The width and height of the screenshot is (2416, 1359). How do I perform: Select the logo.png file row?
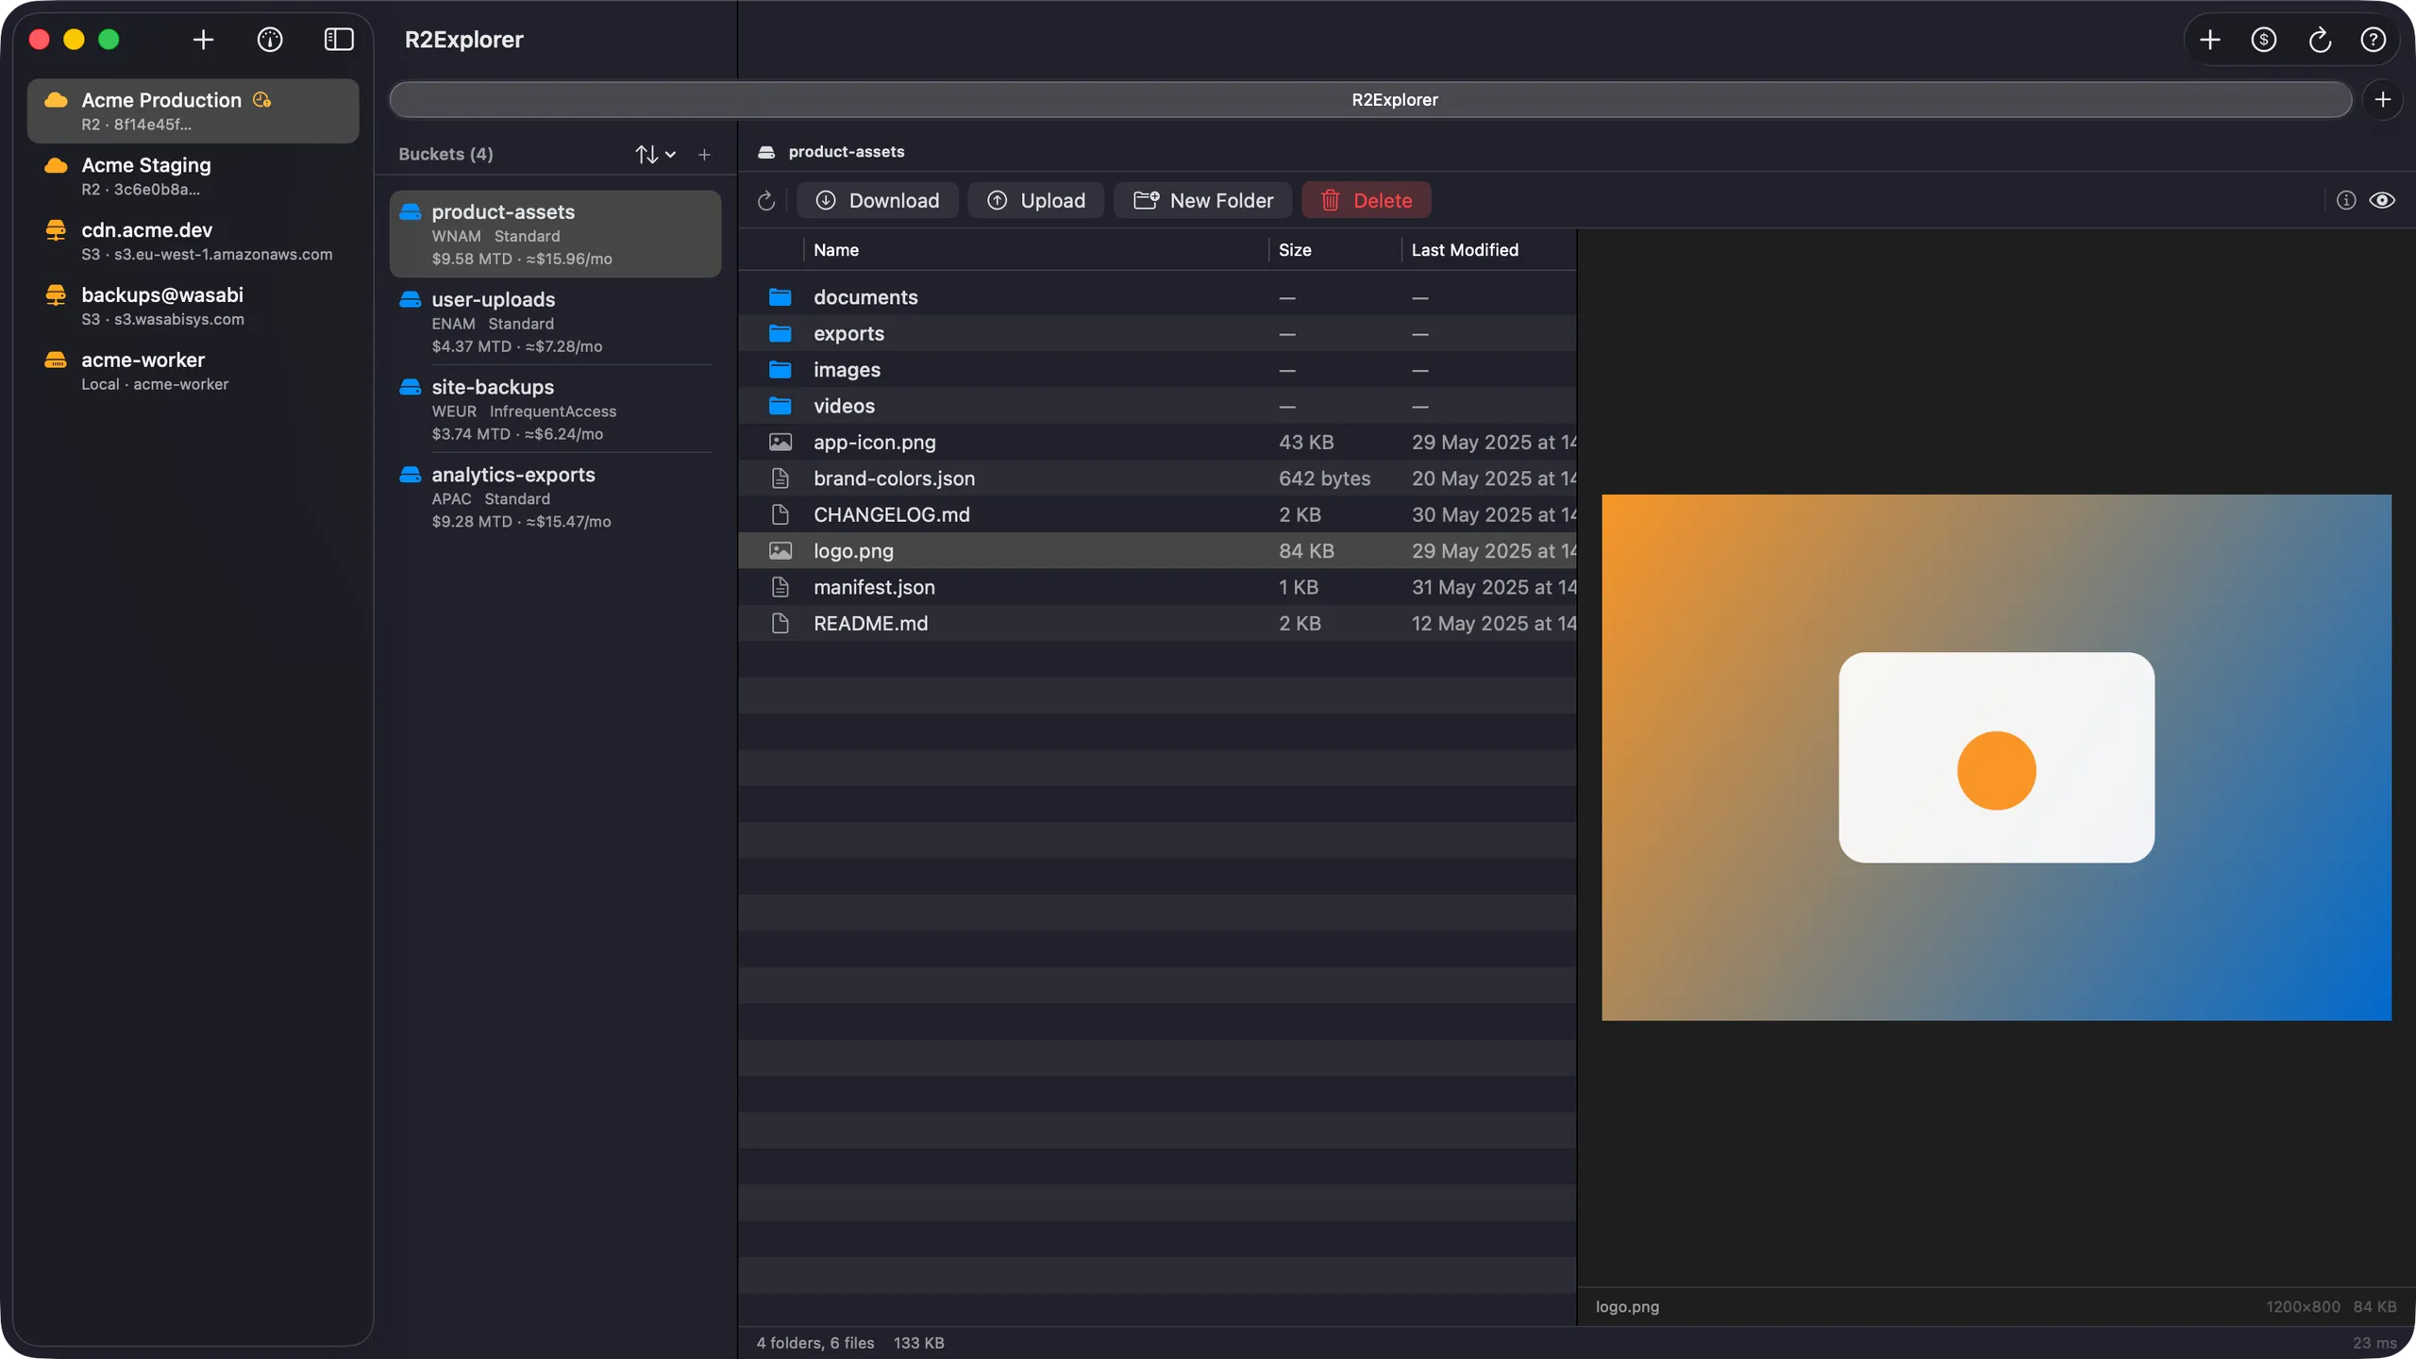coord(1157,550)
